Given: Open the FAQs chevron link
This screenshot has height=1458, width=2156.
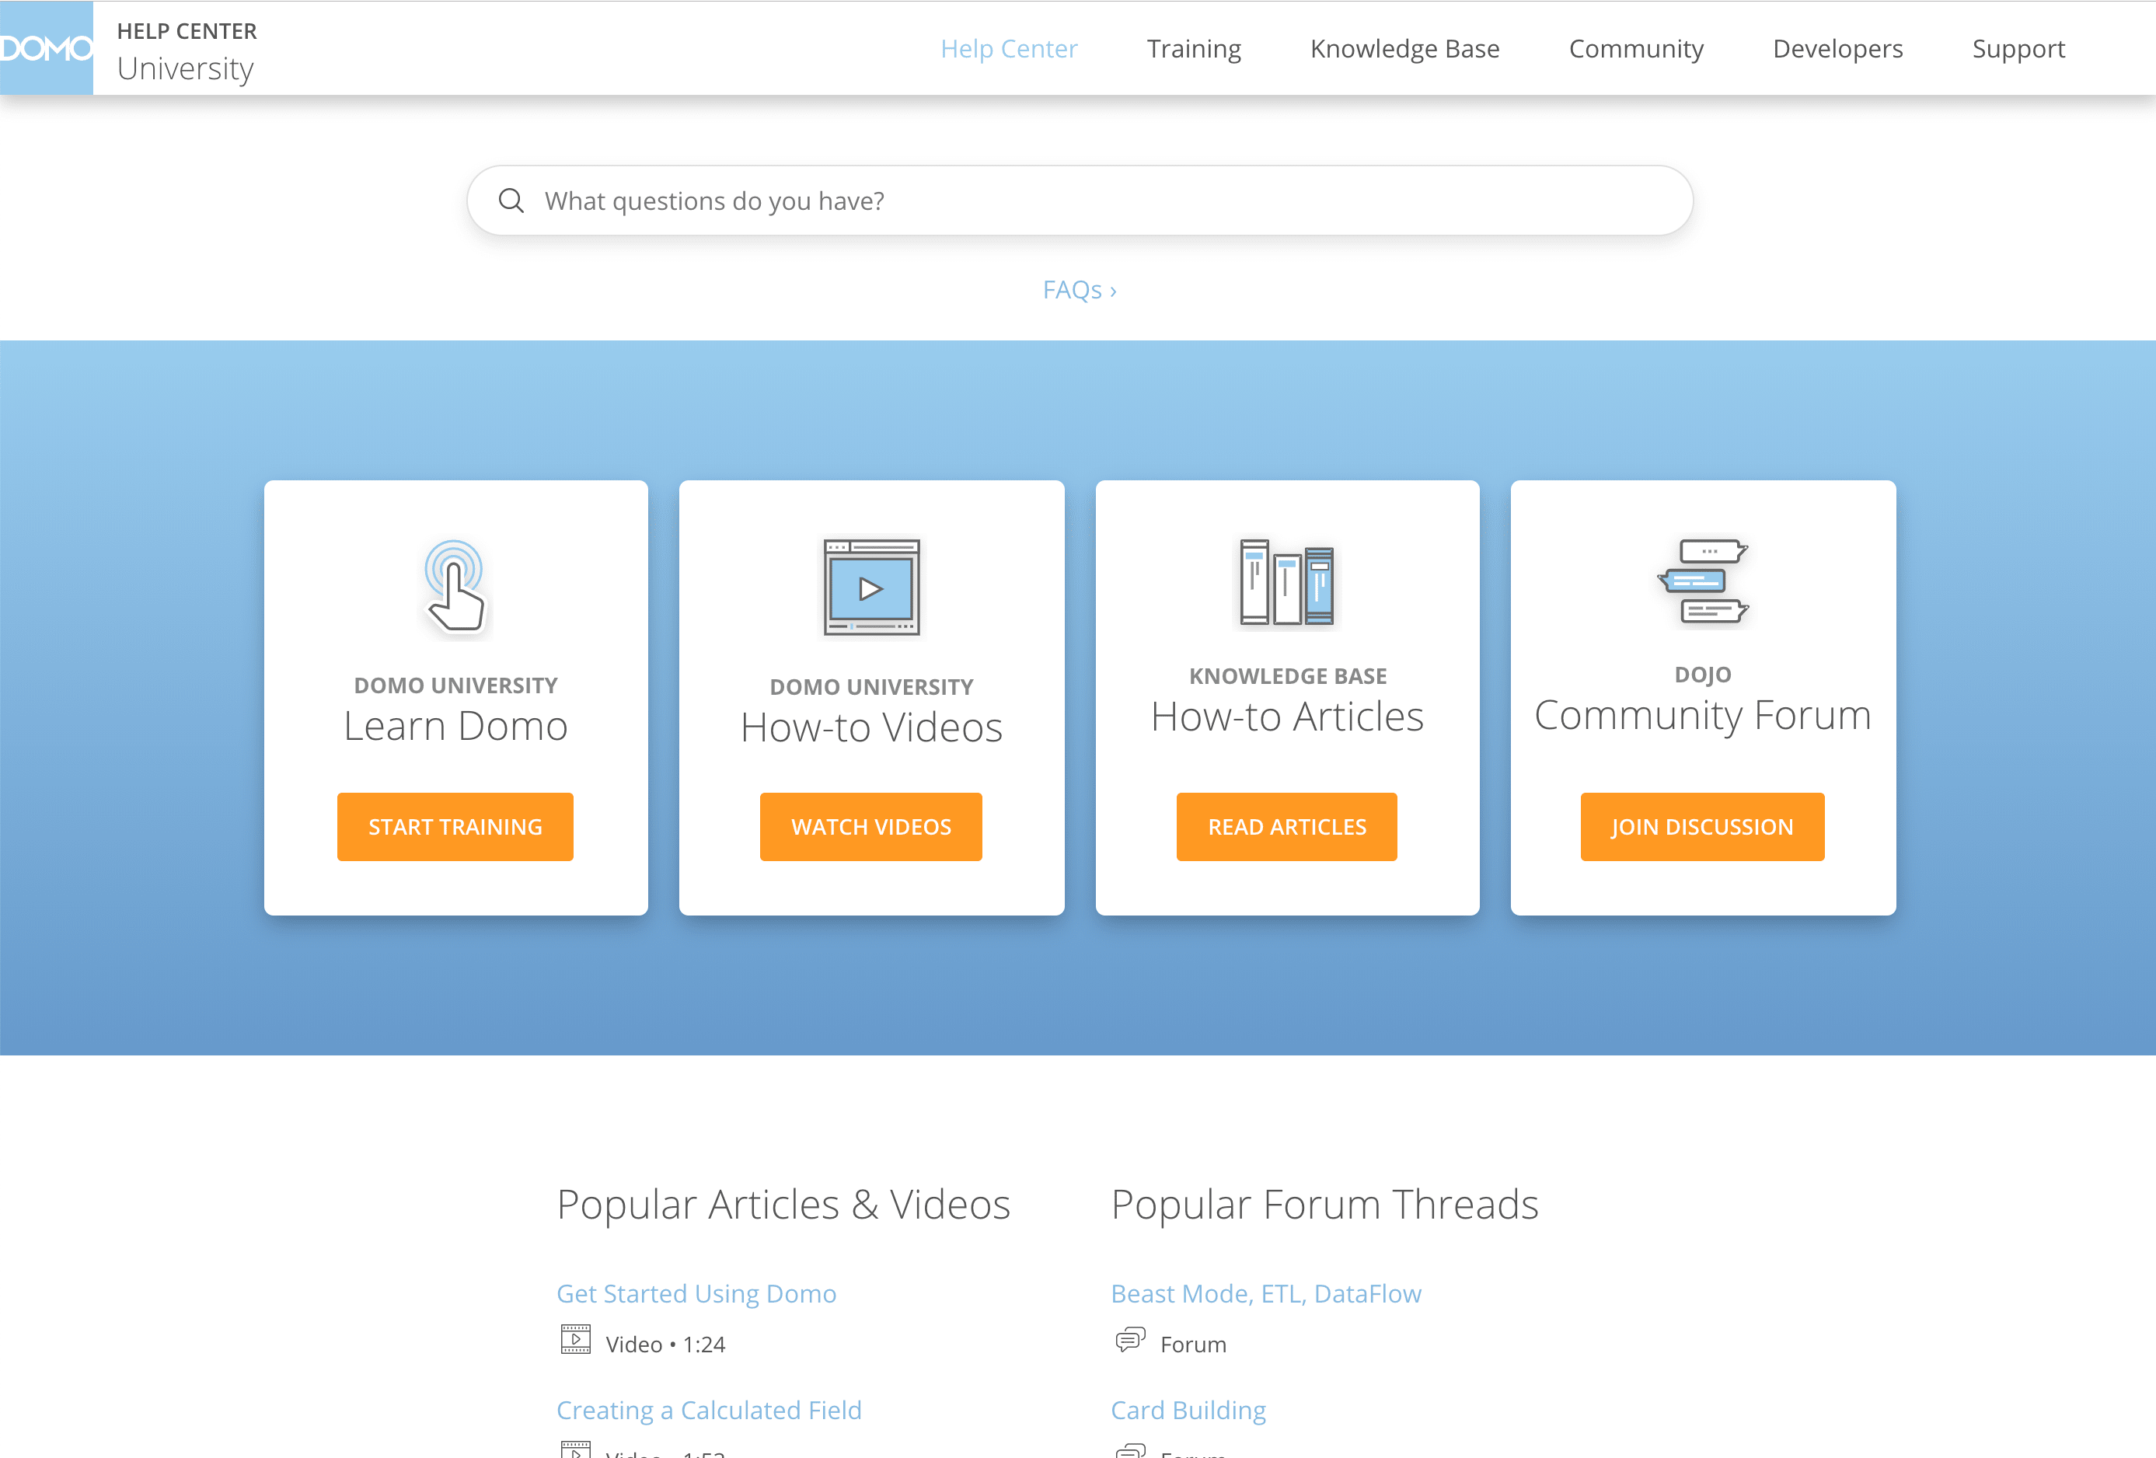Looking at the screenshot, I should tap(1079, 291).
